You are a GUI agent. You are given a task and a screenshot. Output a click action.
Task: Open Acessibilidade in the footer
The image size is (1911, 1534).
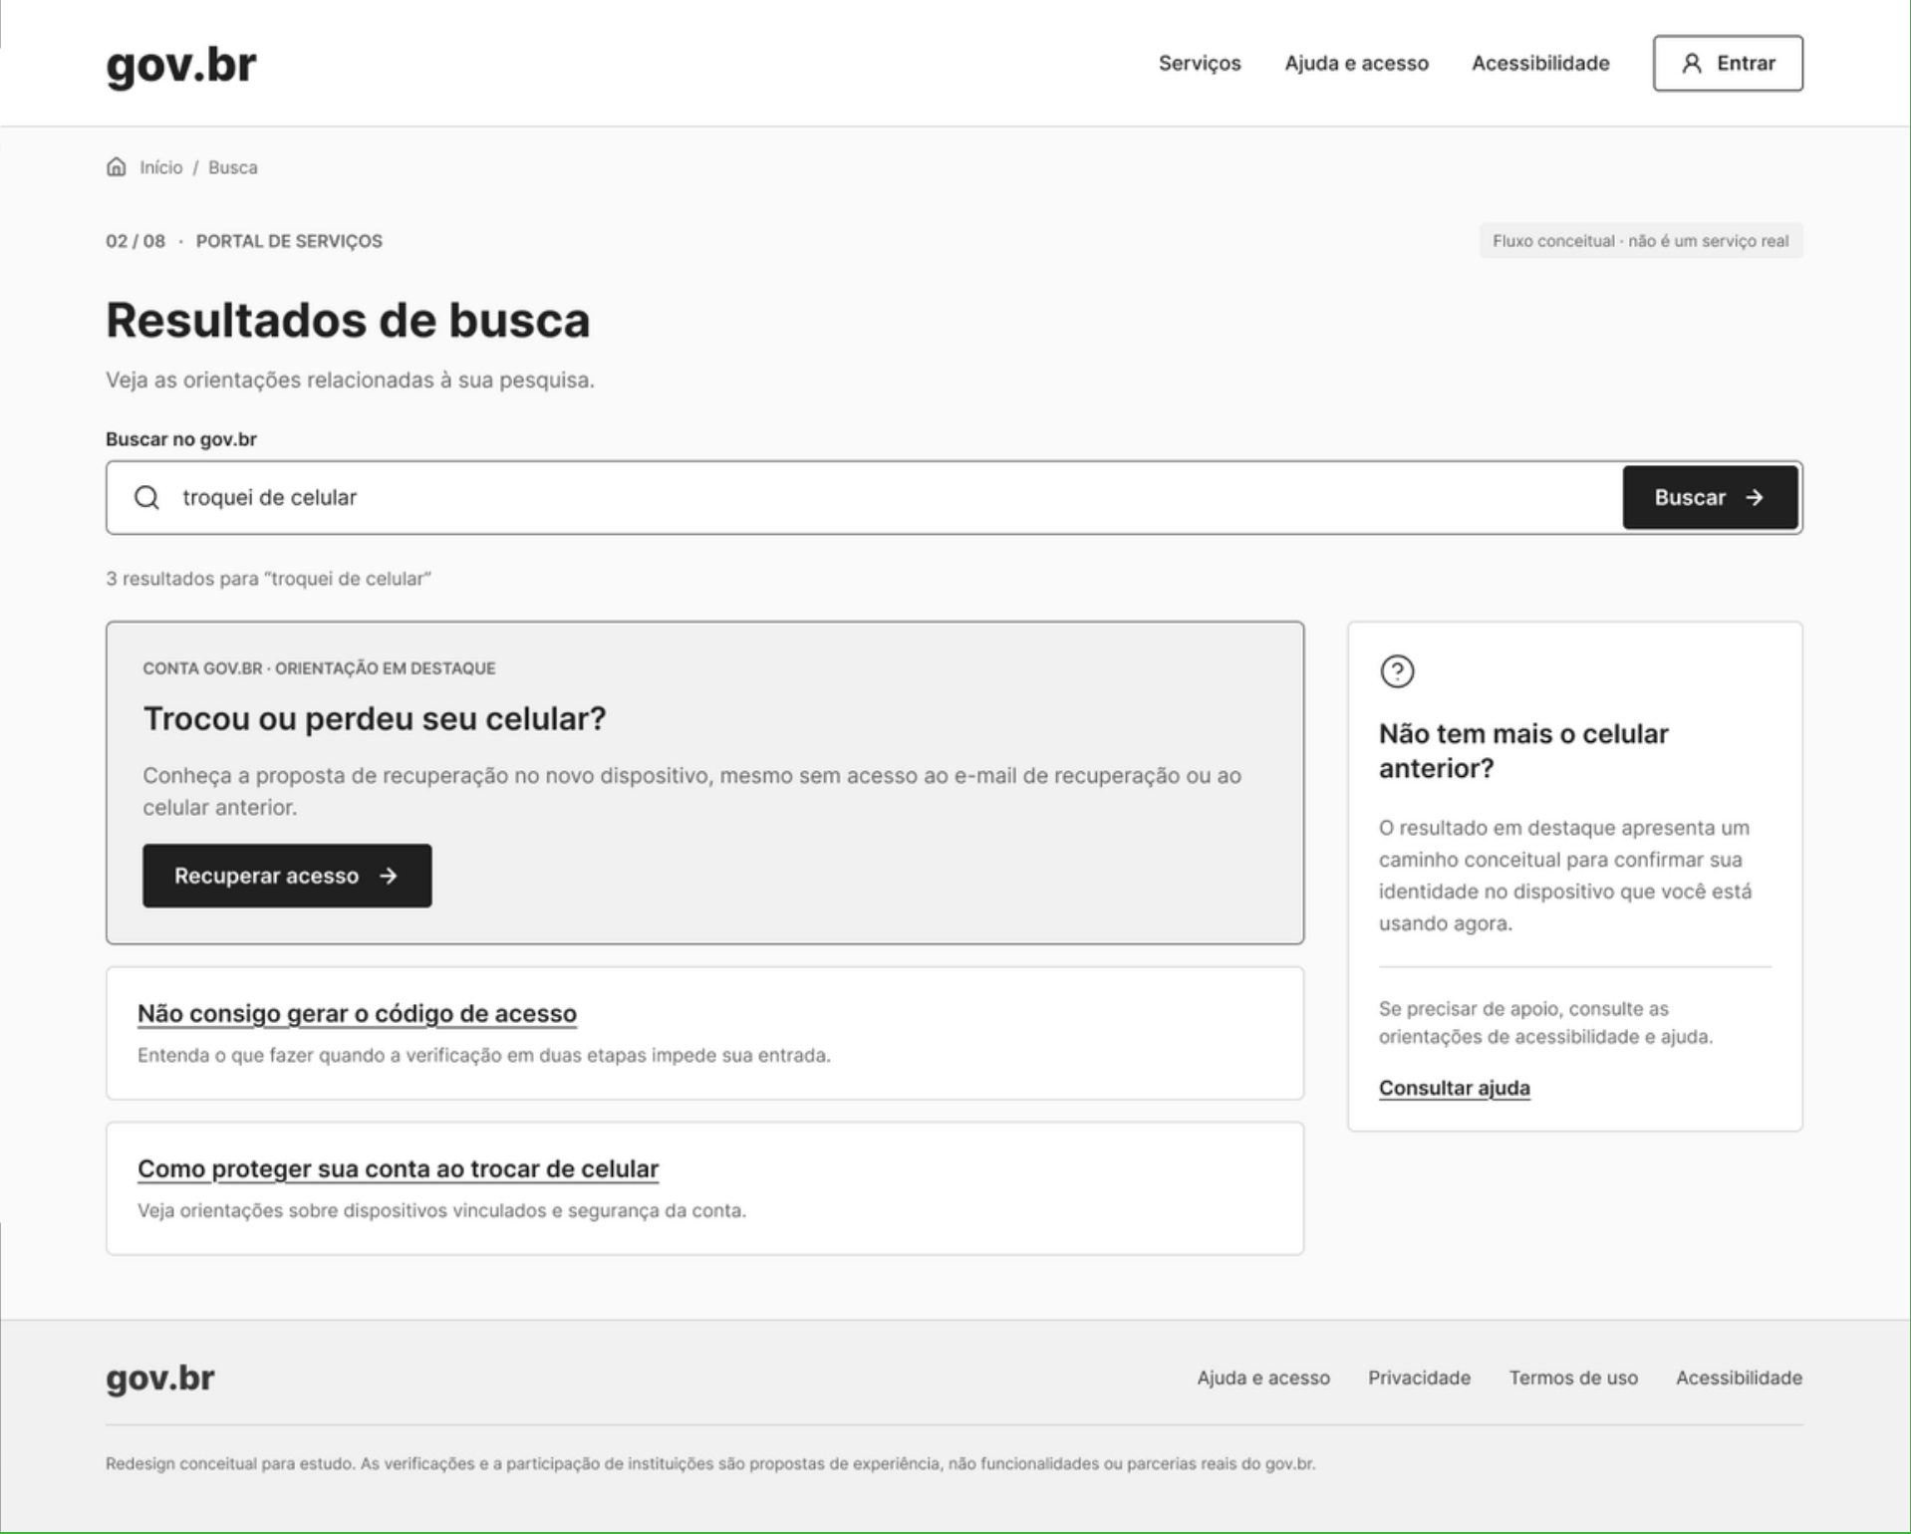point(1739,1378)
